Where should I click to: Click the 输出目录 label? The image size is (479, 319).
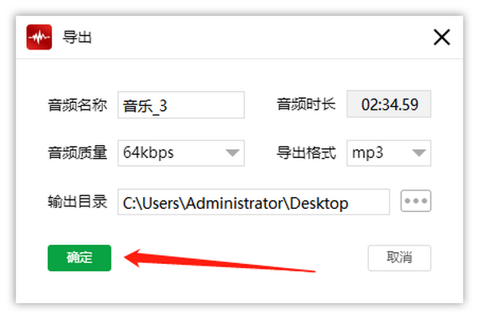coord(77,202)
